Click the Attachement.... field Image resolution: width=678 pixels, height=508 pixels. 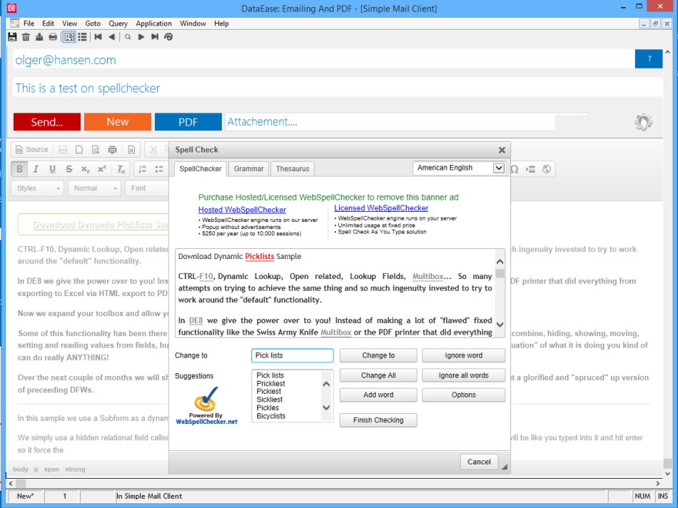coord(390,122)
